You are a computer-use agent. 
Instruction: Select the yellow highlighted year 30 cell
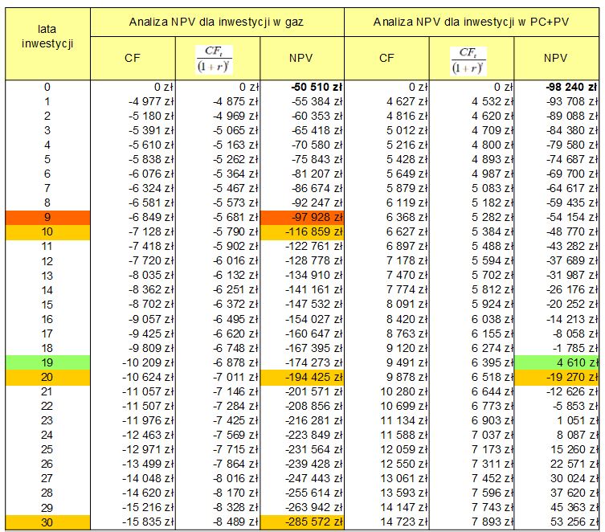(x=47, y=522)
